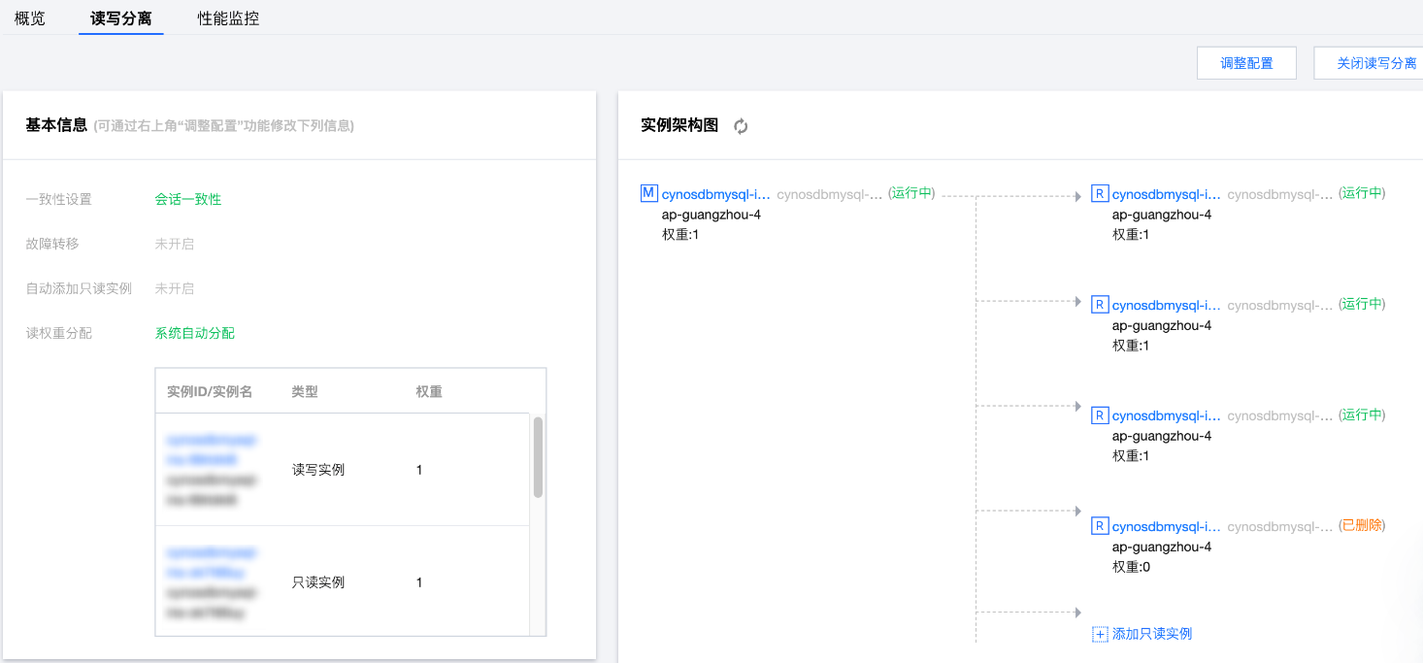Click the R icon of third read-only instance
The width and height of the screenshot is (1423, 663).
click(x=1100, y=415)
